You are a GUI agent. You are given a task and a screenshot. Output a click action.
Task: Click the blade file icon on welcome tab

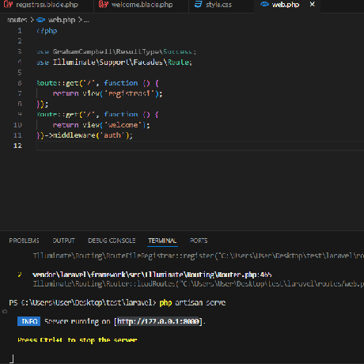[103, 5]
